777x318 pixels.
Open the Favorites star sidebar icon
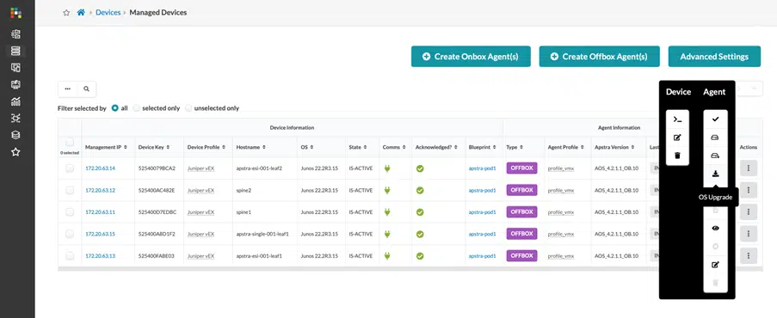tap(15, 151)
